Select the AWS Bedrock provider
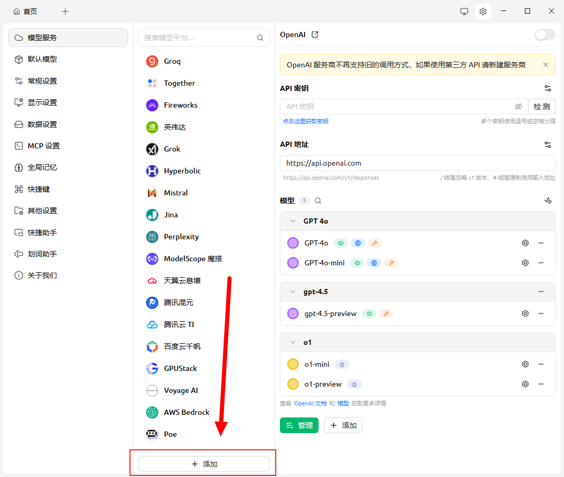The width and height of the screenshot is (564, 477). click(x=204, y=413)
